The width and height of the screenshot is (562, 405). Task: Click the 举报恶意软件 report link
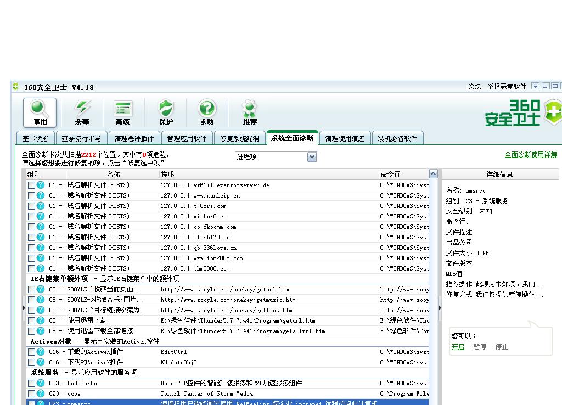click(x=507, y=87)
